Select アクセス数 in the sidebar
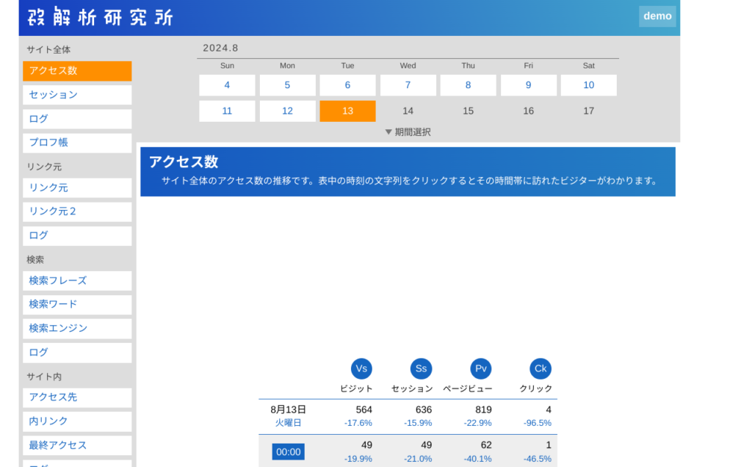The image size is (752, 467). 77,71
